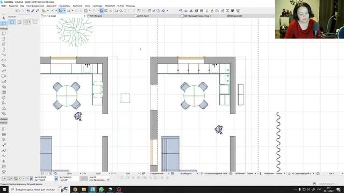Select the Beam tool in the toolbox
This screenshot has height=193, width=344.
coord(4,55)
